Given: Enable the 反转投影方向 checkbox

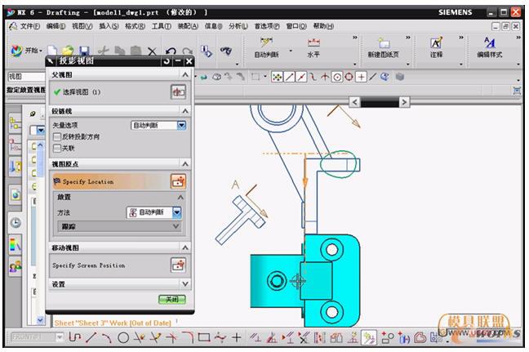Looking at the screenshot, I should pyautogui.click(x=57, y=137).
